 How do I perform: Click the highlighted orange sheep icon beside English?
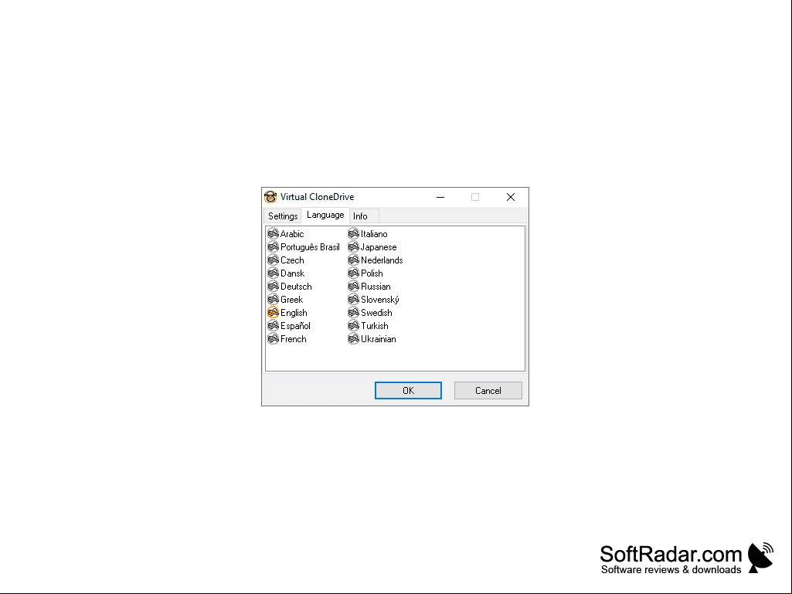(x=274, y=312)
